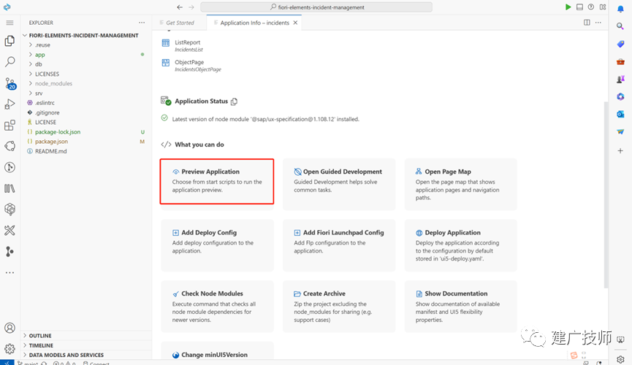This screenshot has height=365, width=632.
Task: Open the Run and Debug view
Action: point(9,104)
